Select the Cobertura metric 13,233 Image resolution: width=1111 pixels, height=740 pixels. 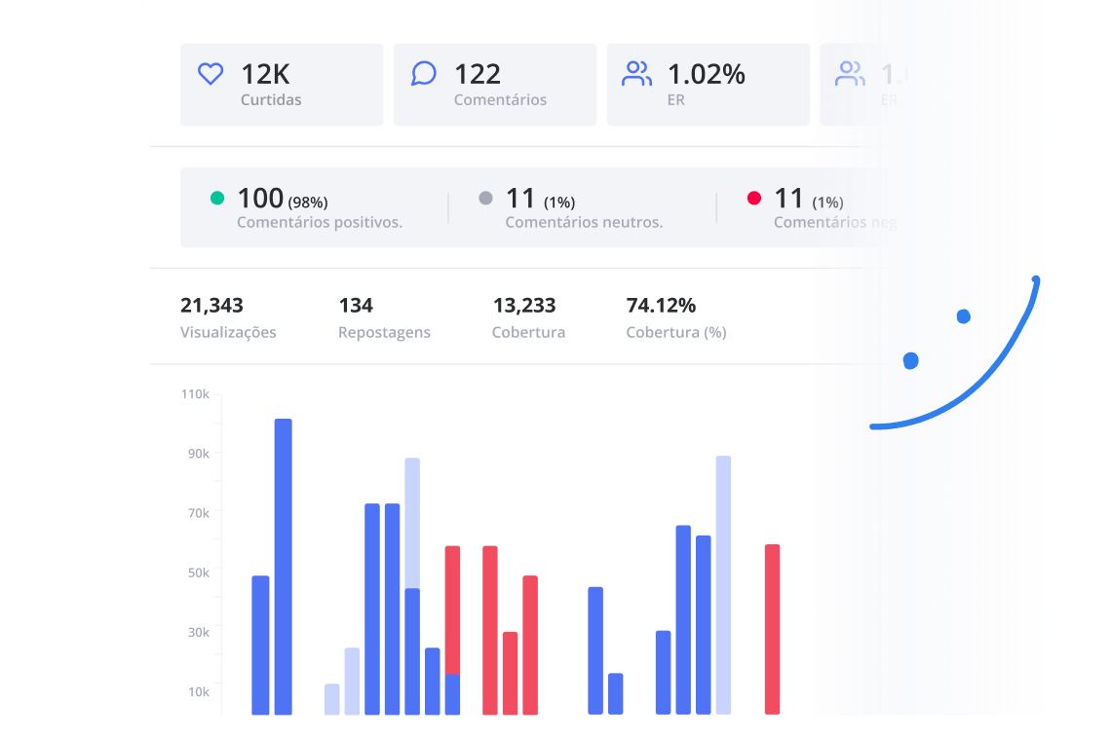pos(524,306)
